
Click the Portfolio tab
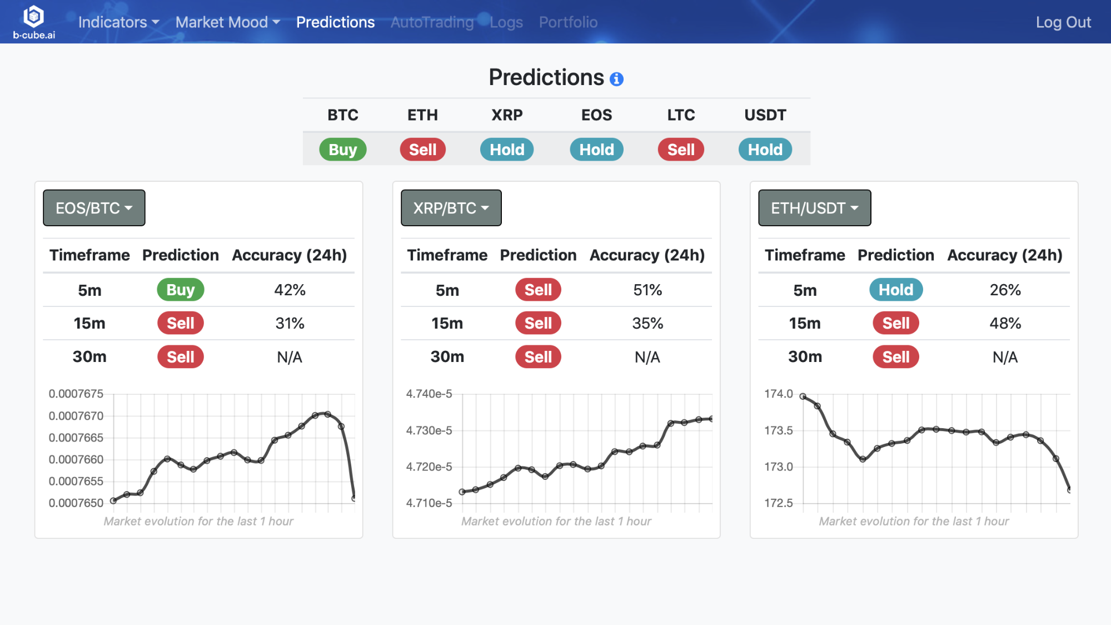(x=569, y=22)
